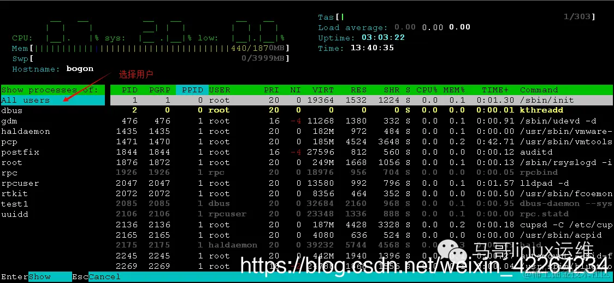Sort by the MEM% column header
The height and width of the screenshot is (283, 614).
tap(454, 90)
